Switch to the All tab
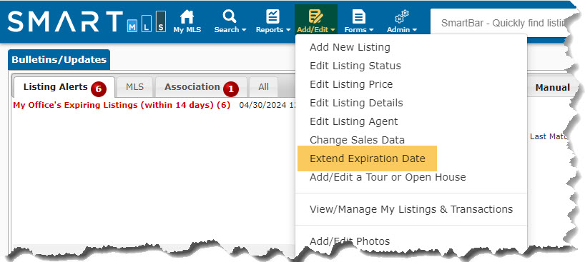The height and width of the screenshot is (262, 585). [263, 87]
